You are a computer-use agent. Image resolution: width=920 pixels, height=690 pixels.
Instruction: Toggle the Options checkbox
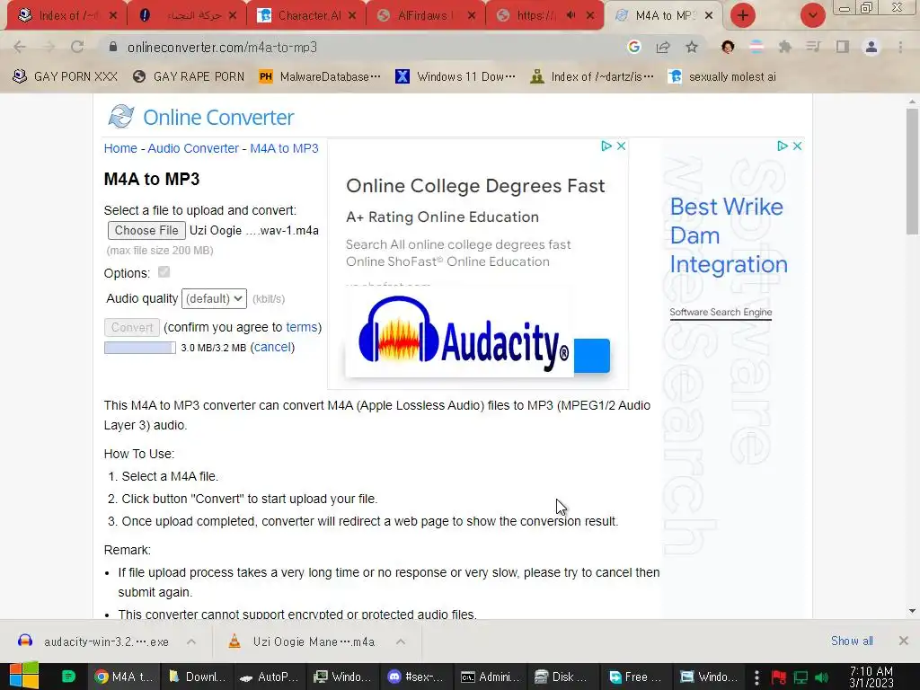pos(164,271)
